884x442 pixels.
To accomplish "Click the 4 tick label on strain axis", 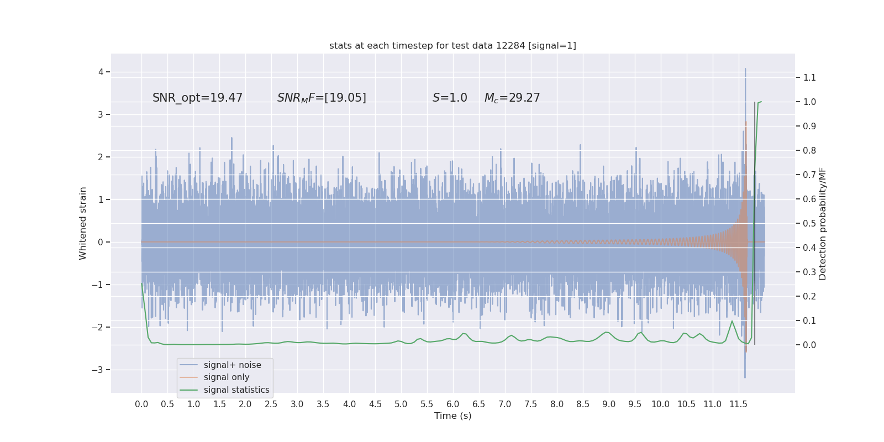I will pos(101,72).
